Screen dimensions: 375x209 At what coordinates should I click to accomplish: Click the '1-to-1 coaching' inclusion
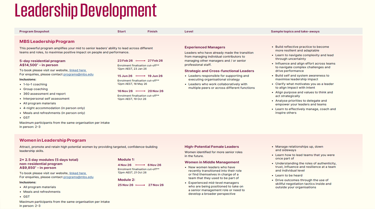coord(35,84)
